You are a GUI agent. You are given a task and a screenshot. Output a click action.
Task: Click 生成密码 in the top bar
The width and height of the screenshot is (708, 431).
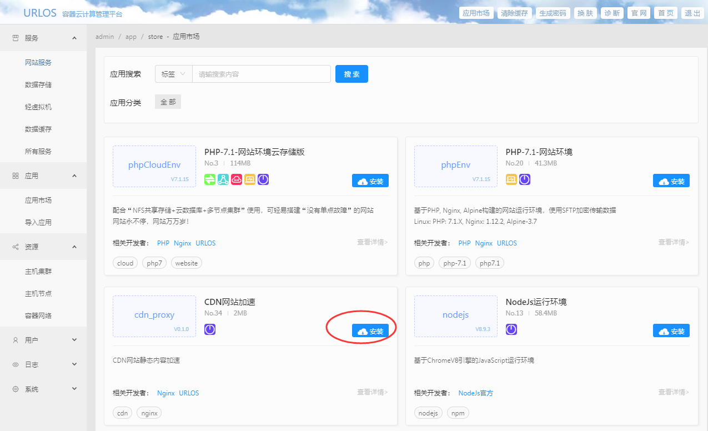553,13
